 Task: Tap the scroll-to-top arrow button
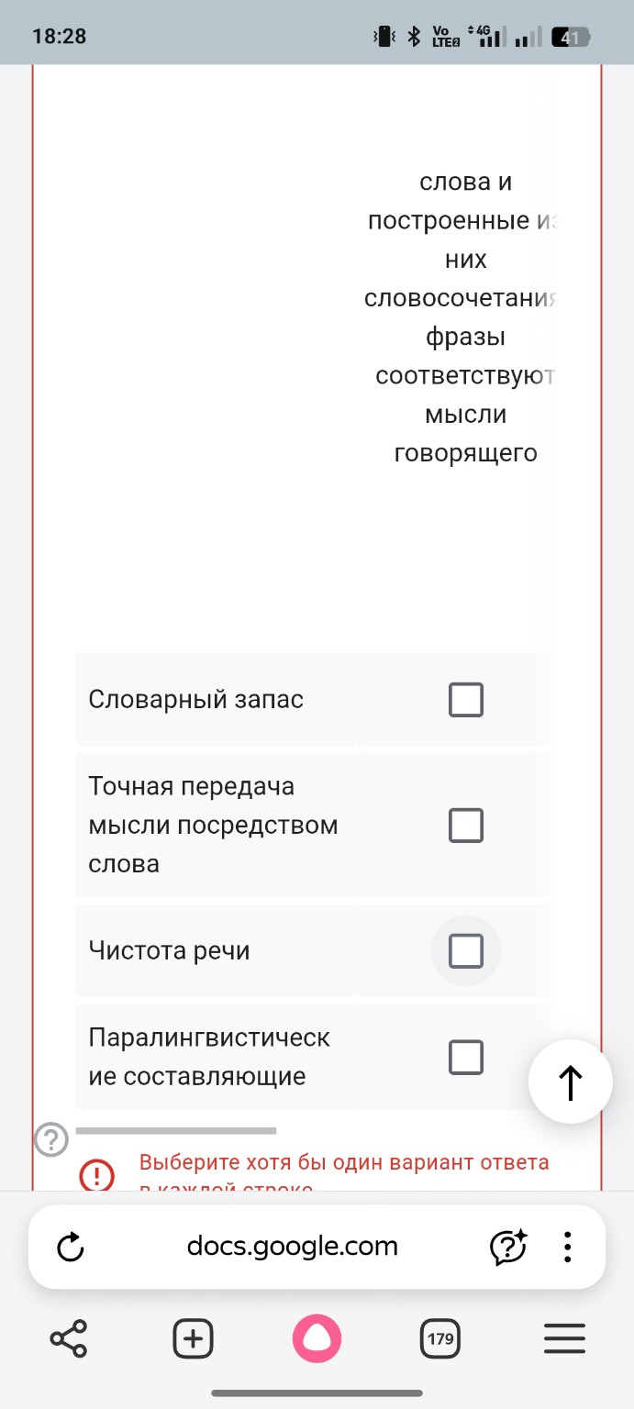570,1082
